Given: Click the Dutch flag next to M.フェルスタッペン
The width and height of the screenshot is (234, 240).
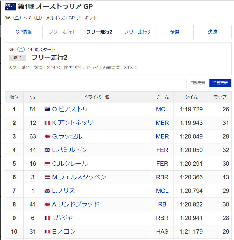Looking at the screenshot, I should [x=47, y=177].
